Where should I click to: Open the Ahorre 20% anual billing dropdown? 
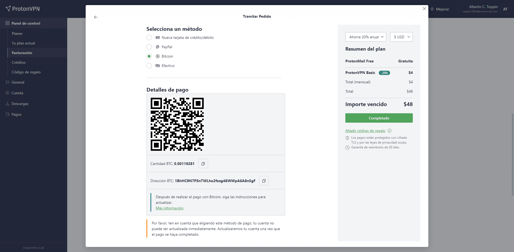coord(366,37)
